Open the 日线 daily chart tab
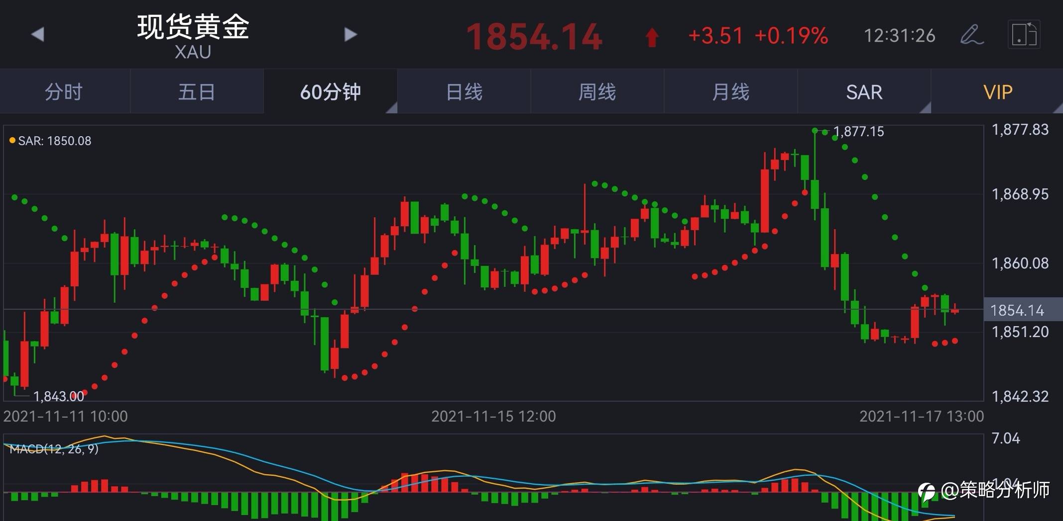This screenshot has height=521, width=1063. [x=464, y=92]
